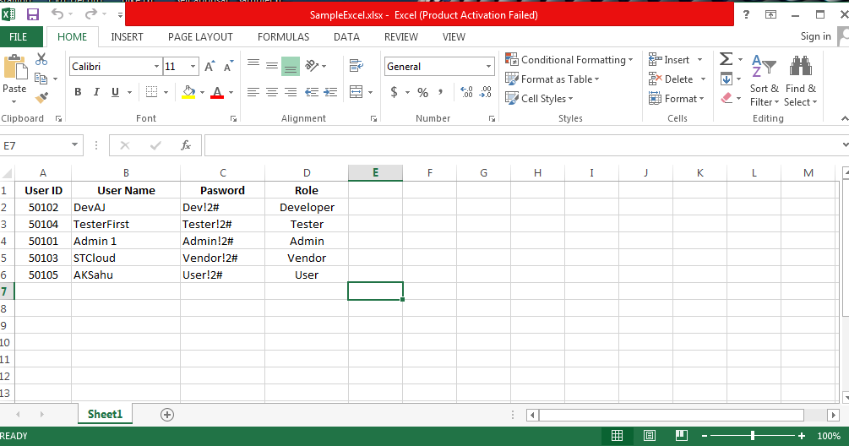The height and width of the screenshot is (446, 849).
Task: Switch to Page Layout view in status bar
Action: tap(649, 436)
